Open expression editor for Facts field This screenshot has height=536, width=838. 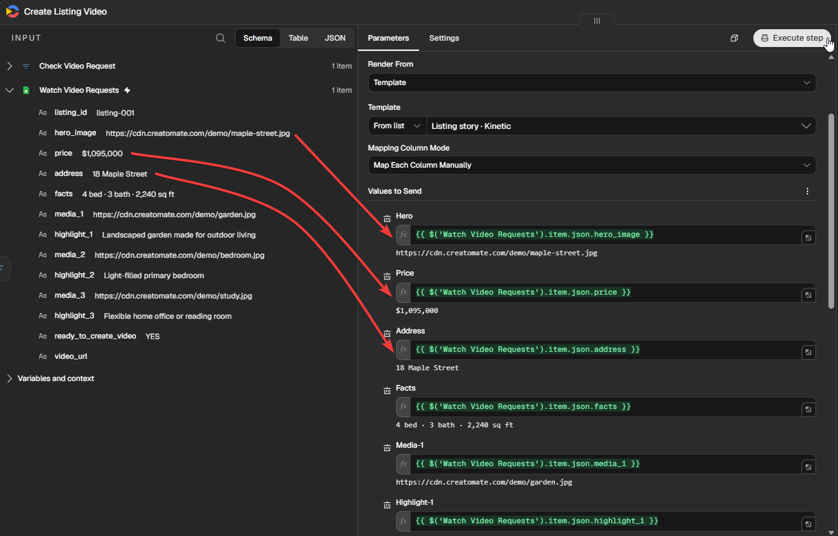coord(808,409)
